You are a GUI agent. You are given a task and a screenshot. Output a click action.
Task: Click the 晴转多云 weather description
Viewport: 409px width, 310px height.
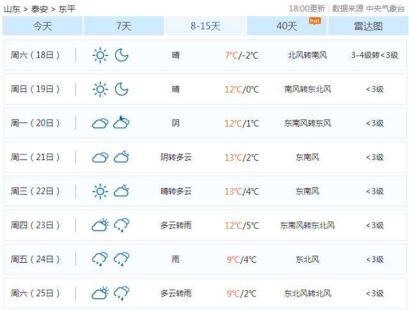pos(176,191)
